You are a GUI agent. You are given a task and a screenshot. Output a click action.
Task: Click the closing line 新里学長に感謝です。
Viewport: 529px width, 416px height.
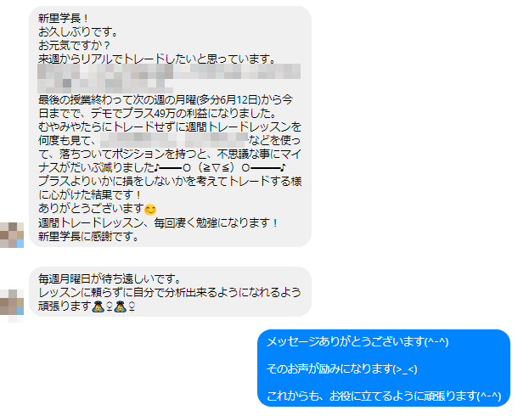click(88, 237)
